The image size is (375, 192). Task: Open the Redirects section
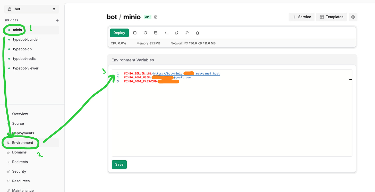32,162
